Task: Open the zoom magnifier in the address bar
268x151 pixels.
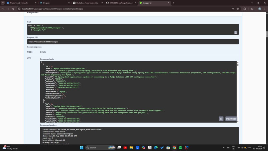Action: pyautogui.click(x=233, y=9)
